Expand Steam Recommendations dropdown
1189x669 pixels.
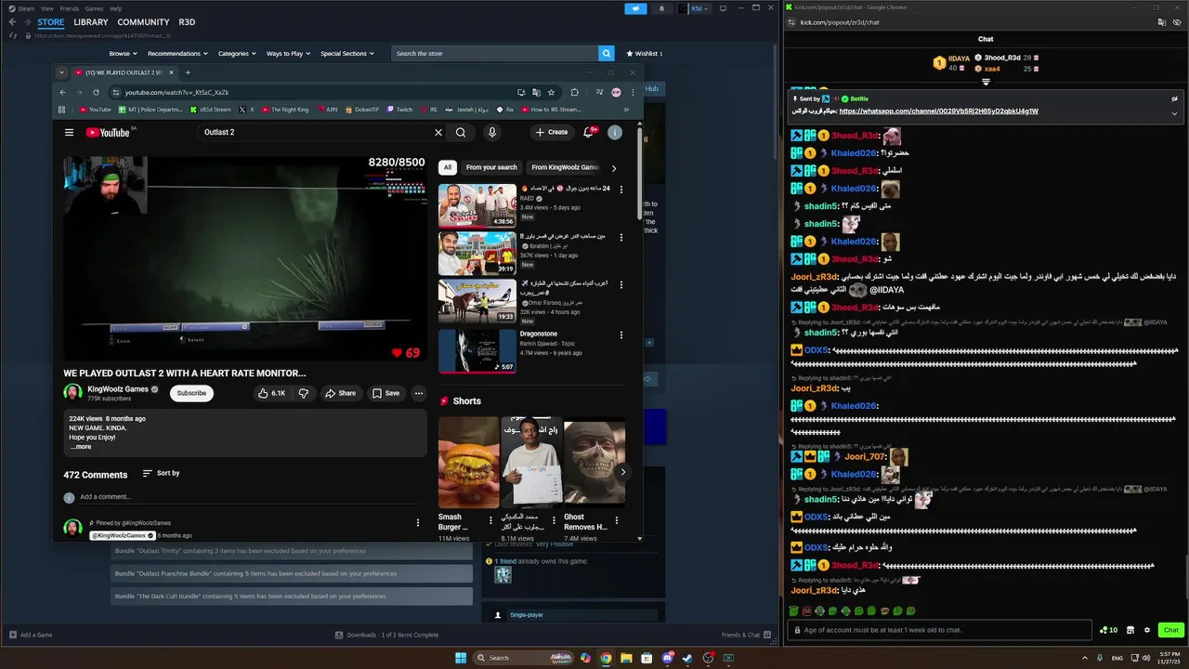[x=177, y=54]
